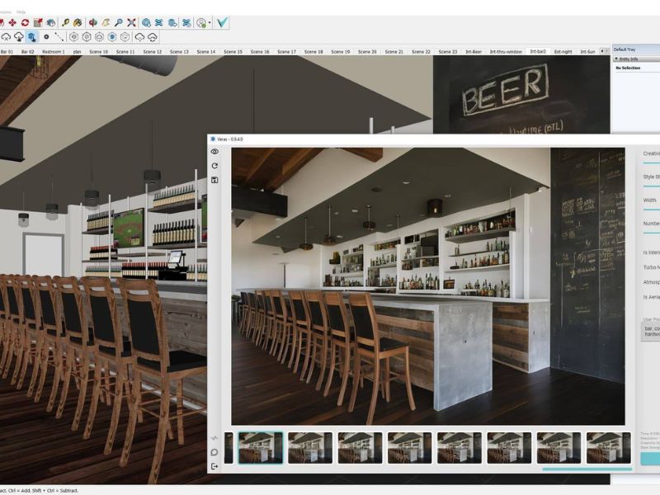Click the user account icon in toolbar
The width and height of the screenshot is (660, 495).
[201, 23]
